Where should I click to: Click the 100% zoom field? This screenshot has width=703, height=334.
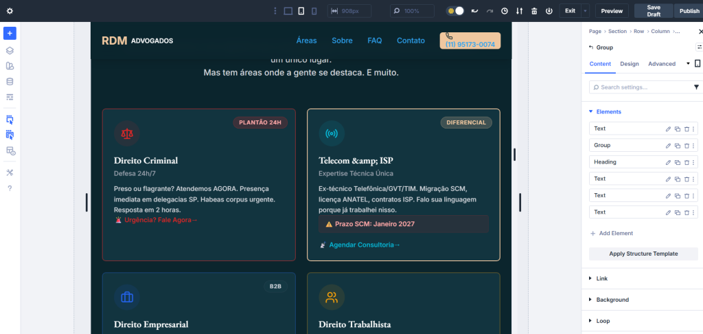coord(412,11)
